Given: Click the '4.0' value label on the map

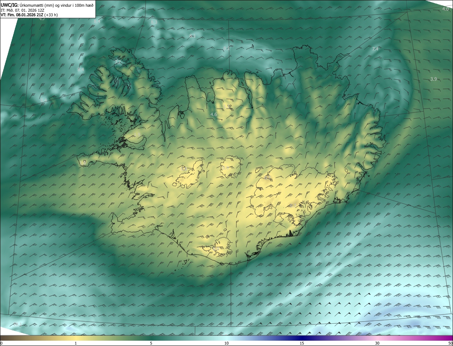Looking at the screenshot, I should [x=446, y=9].
